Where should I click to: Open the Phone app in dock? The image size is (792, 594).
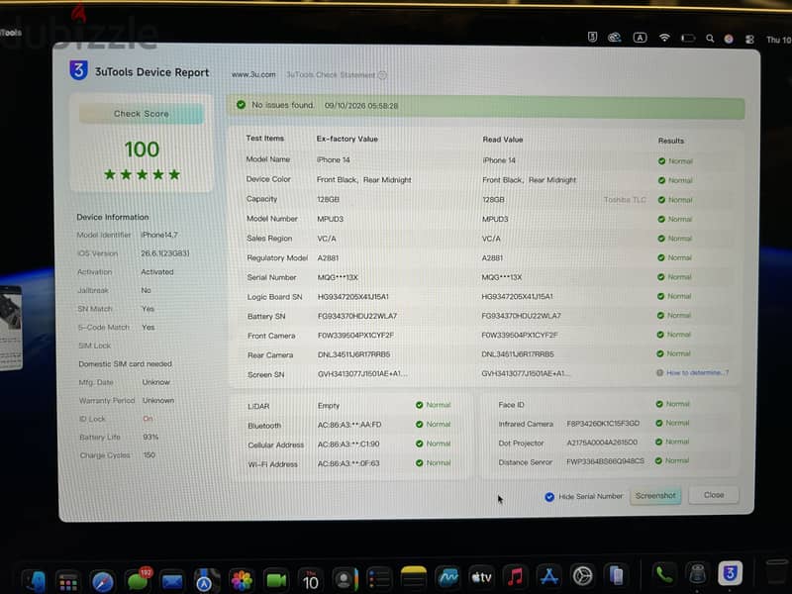tap(664, 574)
